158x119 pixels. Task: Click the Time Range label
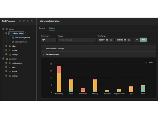pyautogui.click(x=101, y=36)
